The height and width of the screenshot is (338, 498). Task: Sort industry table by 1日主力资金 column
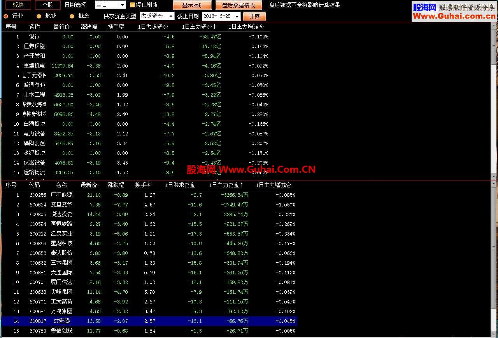(x=199, y=27)
